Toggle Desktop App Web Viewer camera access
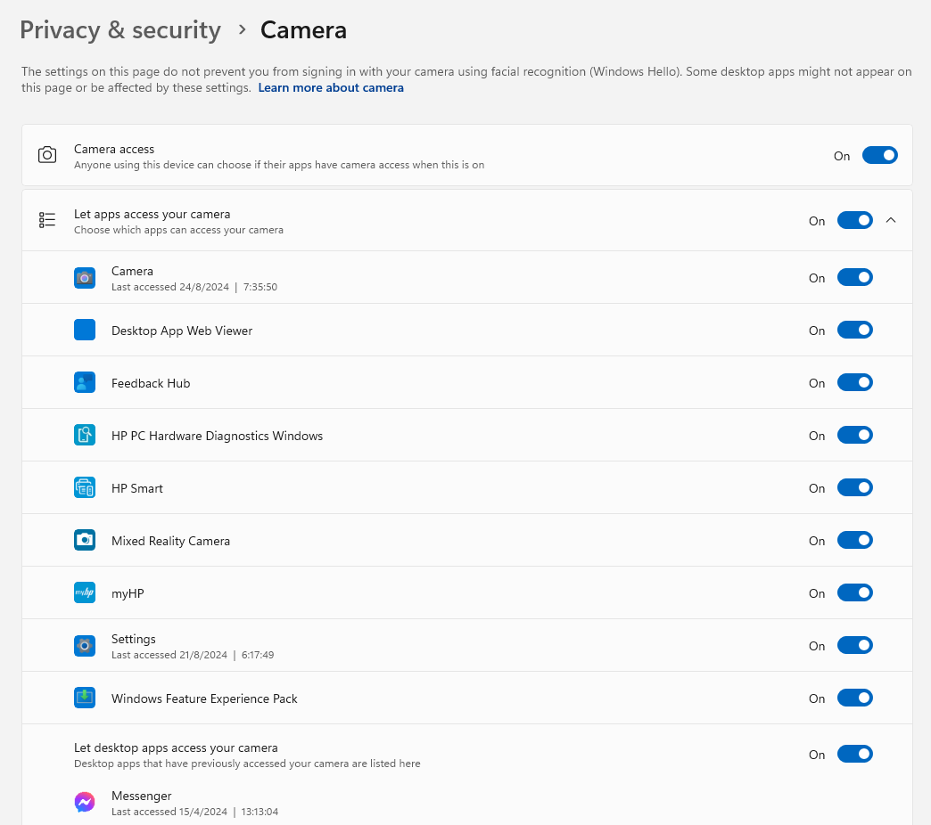Image resolution: width=931 pixels, height=825 pixels. (854, 330)
